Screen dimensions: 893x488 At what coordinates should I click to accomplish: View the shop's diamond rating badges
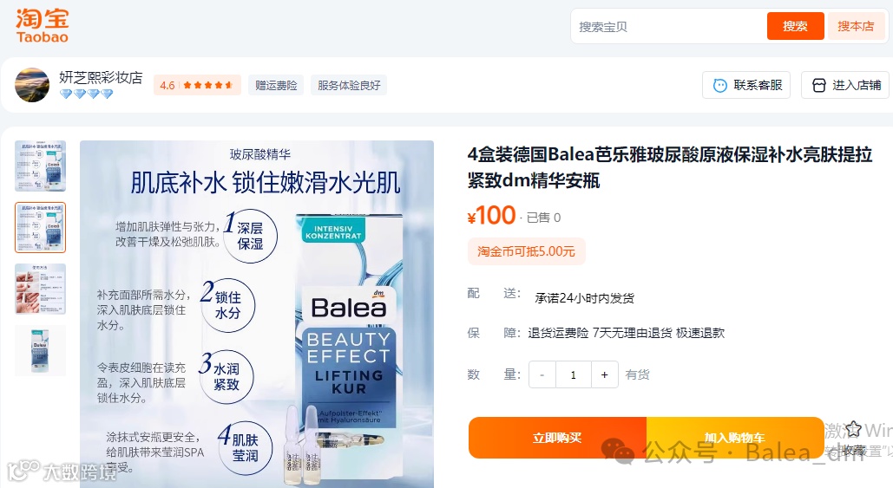tap(86, 94)
